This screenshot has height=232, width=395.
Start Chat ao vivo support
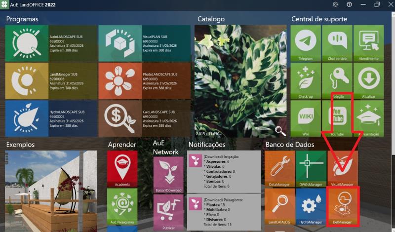tap(337, 43)
